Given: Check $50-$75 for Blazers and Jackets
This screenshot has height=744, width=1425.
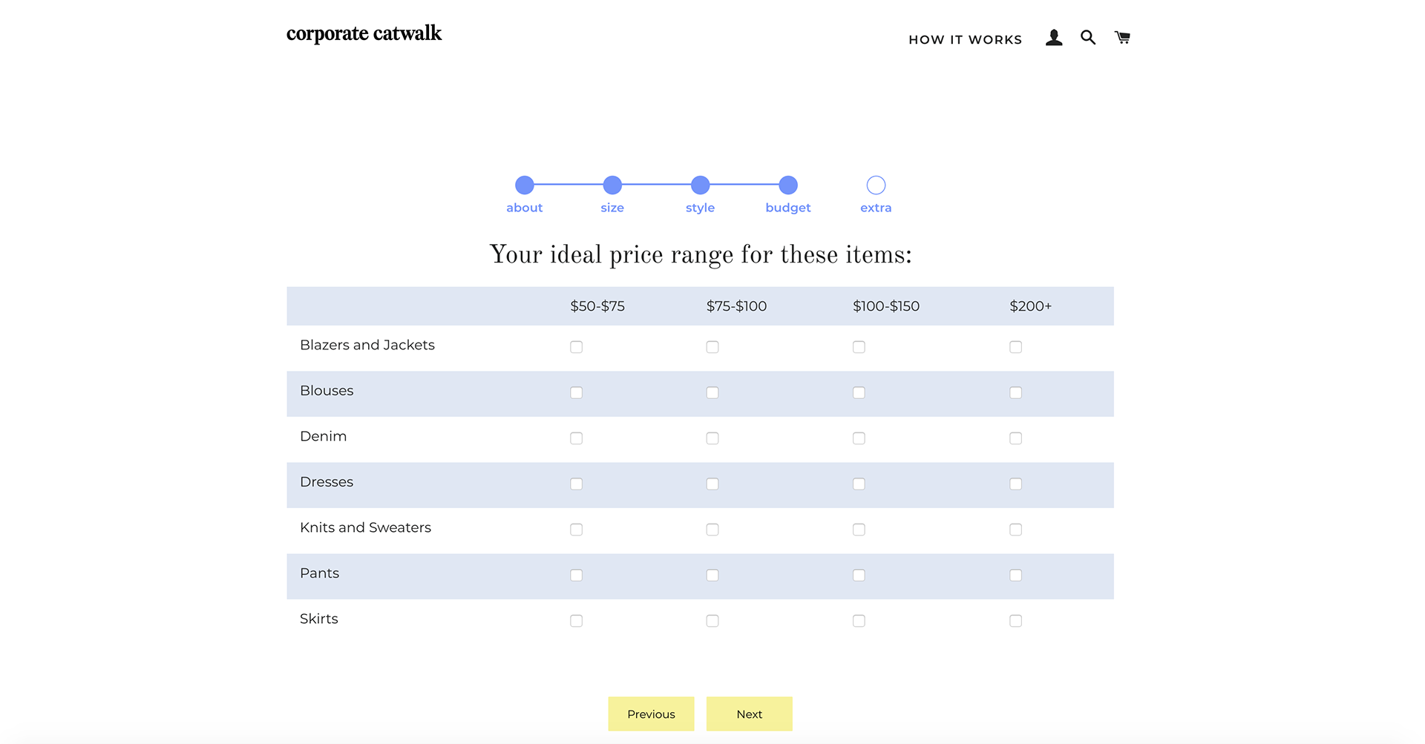Looking at the screenshot, I should pos(577,347).
